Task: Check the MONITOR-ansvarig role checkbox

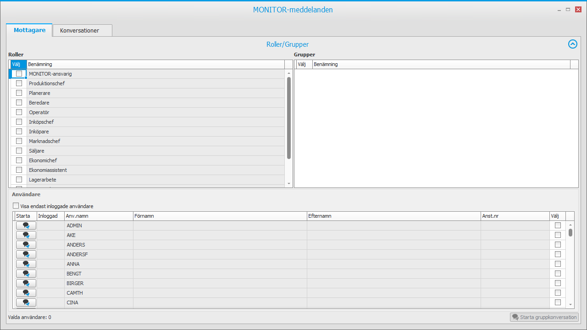Action: pos(19,74)
